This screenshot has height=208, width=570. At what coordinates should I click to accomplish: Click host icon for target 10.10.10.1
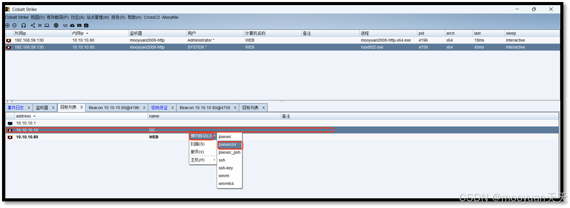tap(10, 123)
